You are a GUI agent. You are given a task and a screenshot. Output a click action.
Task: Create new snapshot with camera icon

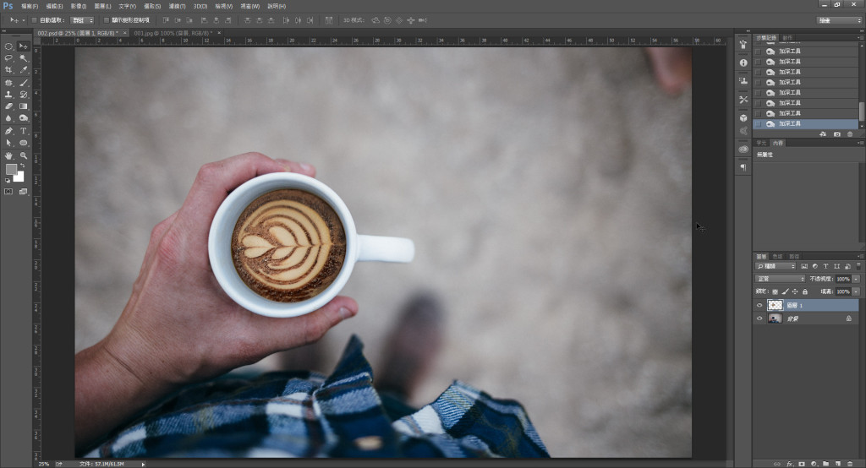point(837,134)
